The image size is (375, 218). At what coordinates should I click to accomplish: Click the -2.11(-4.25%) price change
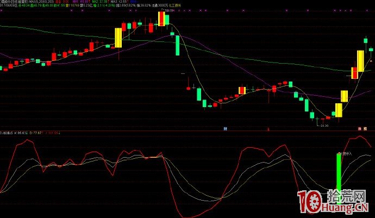(104, 5)
